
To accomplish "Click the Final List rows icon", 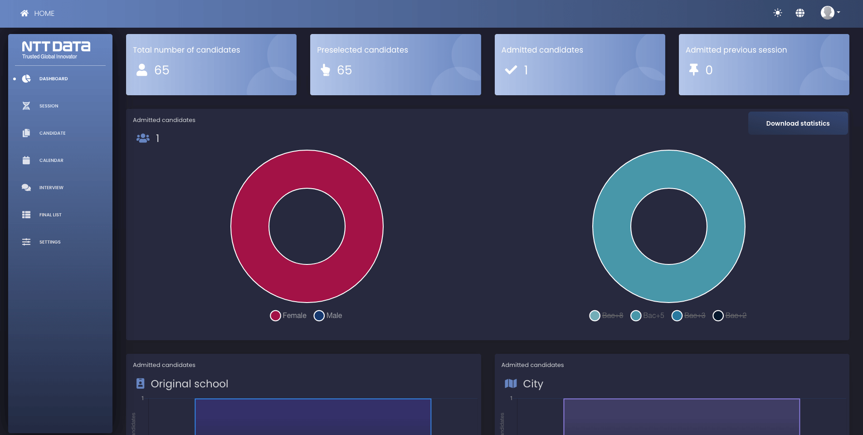I will click(x=26, y=215).
